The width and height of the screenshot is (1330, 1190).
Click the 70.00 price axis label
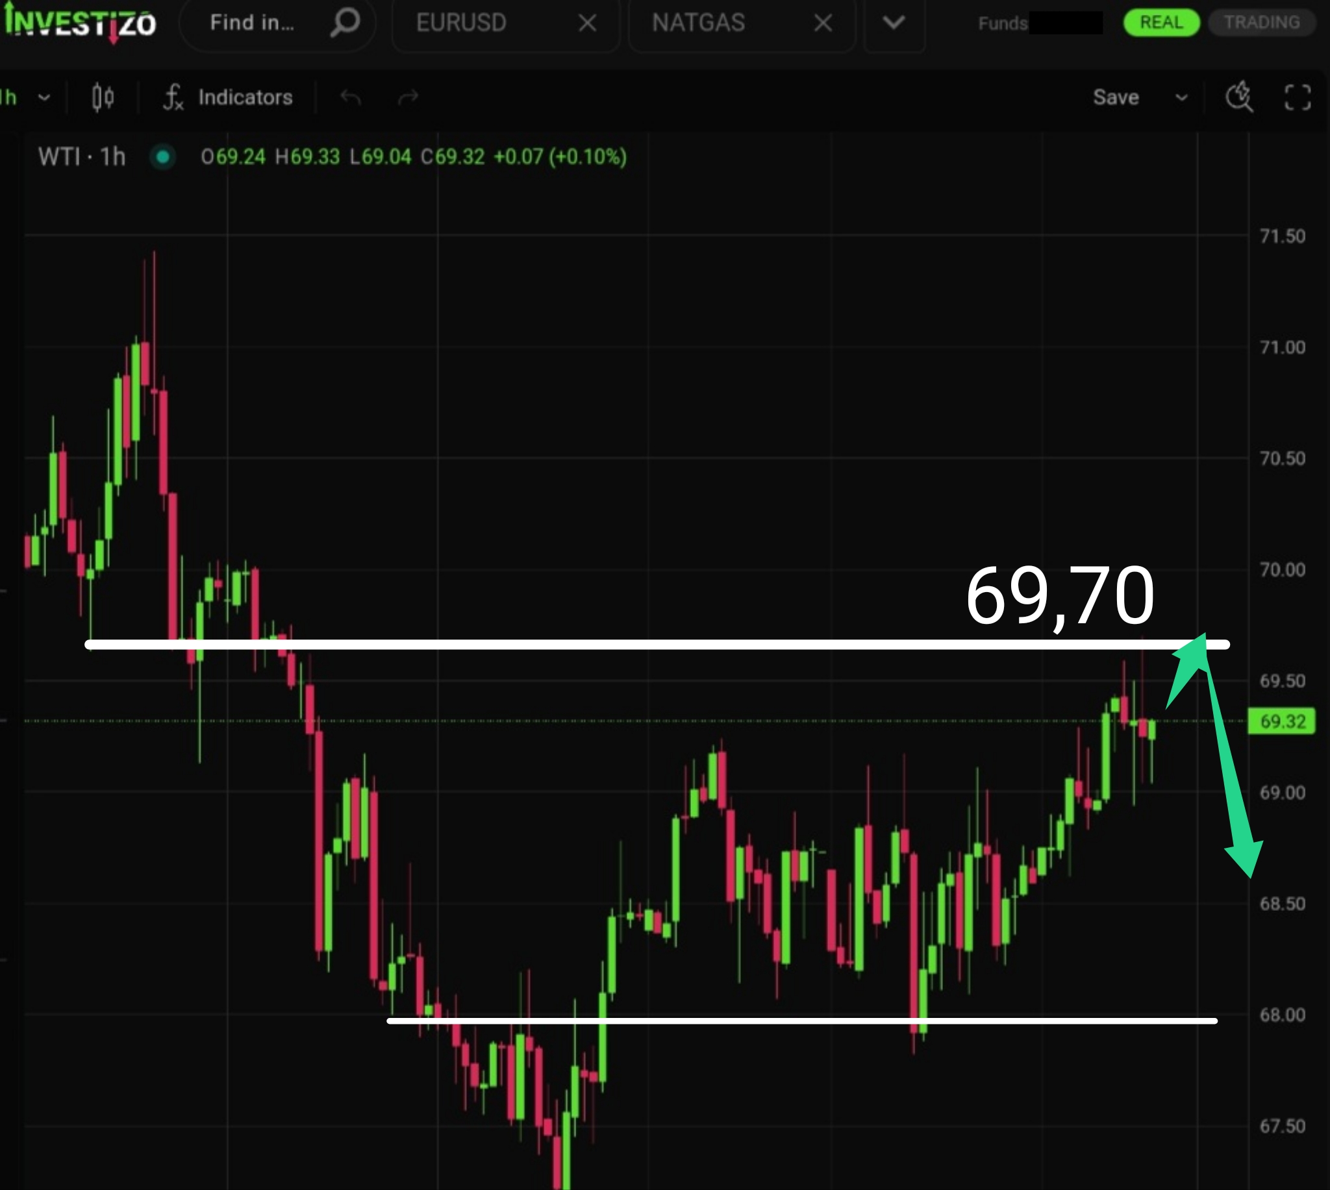1282,569
